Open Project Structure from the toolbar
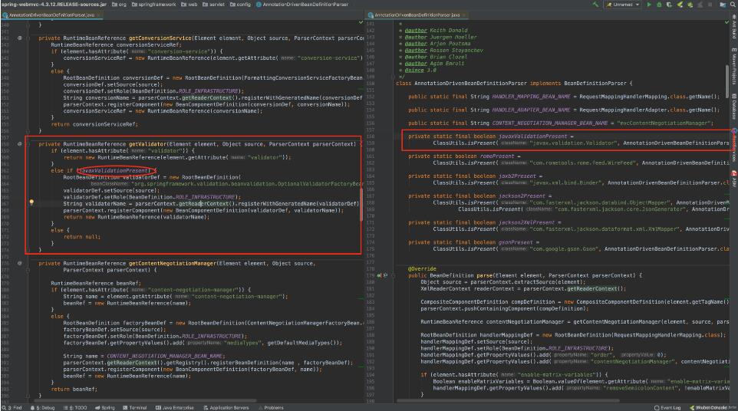738x411 pixels. click(x=723, y=5)
